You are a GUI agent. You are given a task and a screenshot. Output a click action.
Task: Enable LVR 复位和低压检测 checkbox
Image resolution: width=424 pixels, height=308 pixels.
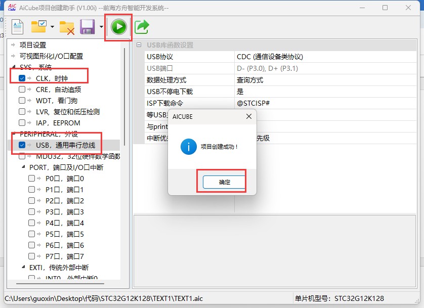pos(22,112)
